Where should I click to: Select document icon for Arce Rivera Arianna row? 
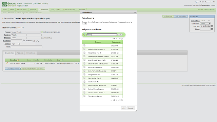tap(84, 60)
